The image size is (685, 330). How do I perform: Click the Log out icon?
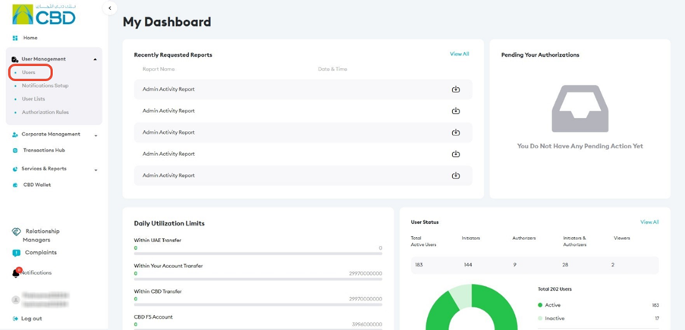[16, 319]
